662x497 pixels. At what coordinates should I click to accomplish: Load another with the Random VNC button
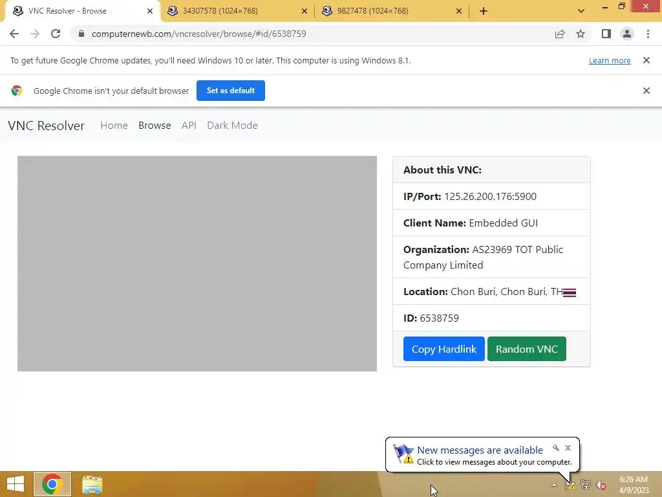pyautogui.click(x=526, y=349)
